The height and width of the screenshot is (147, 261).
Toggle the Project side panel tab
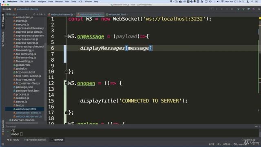(x=3, y=20)
